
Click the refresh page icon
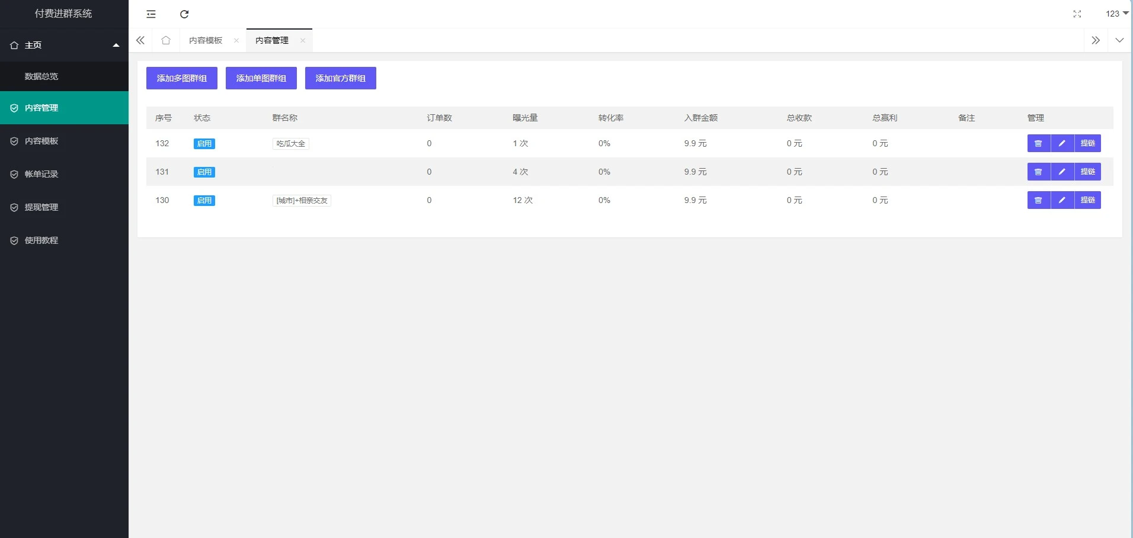point(184,14)
